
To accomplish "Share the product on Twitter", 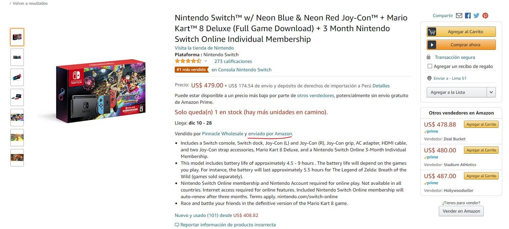I will click(476, 16).
